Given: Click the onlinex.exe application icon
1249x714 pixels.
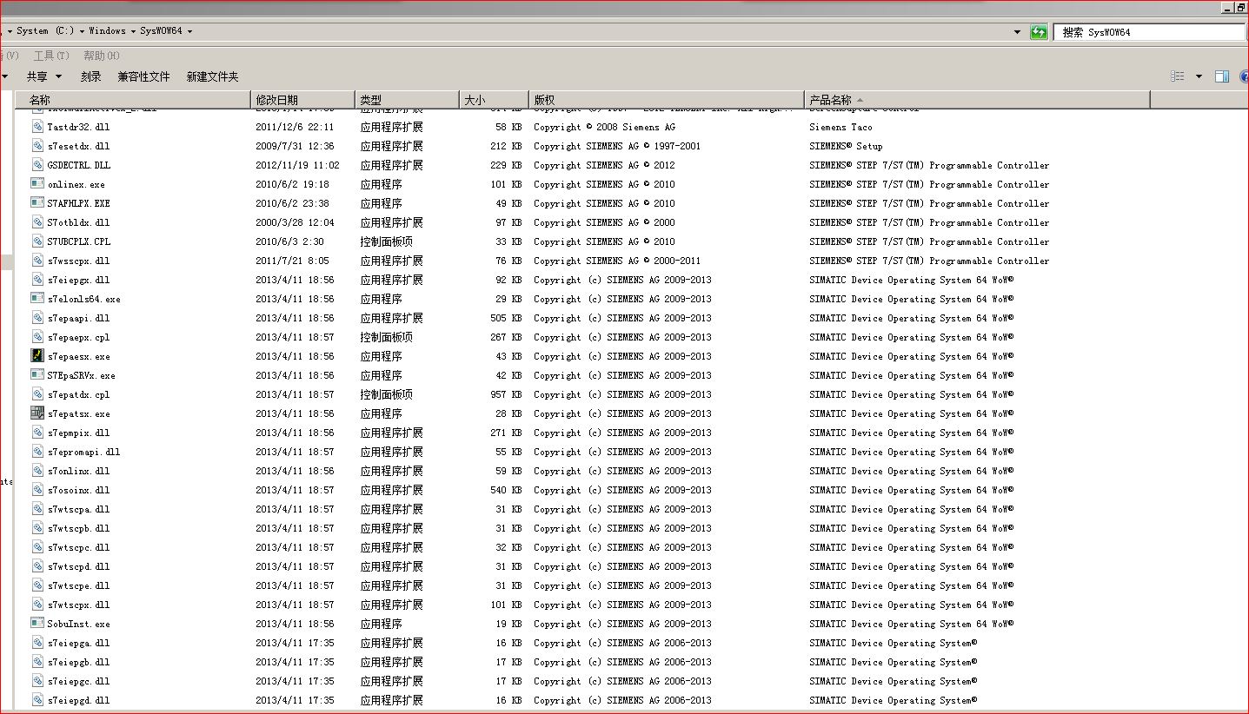Looking at the screenshot, I should 37,184.
